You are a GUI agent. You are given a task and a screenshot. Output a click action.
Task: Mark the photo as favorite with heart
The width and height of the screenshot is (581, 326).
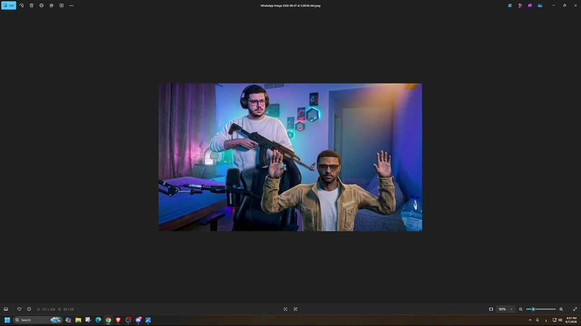click(19, 309)
